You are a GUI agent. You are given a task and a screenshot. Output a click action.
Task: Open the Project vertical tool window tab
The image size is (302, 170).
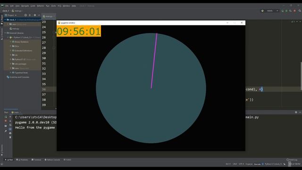tap(2, 20)
